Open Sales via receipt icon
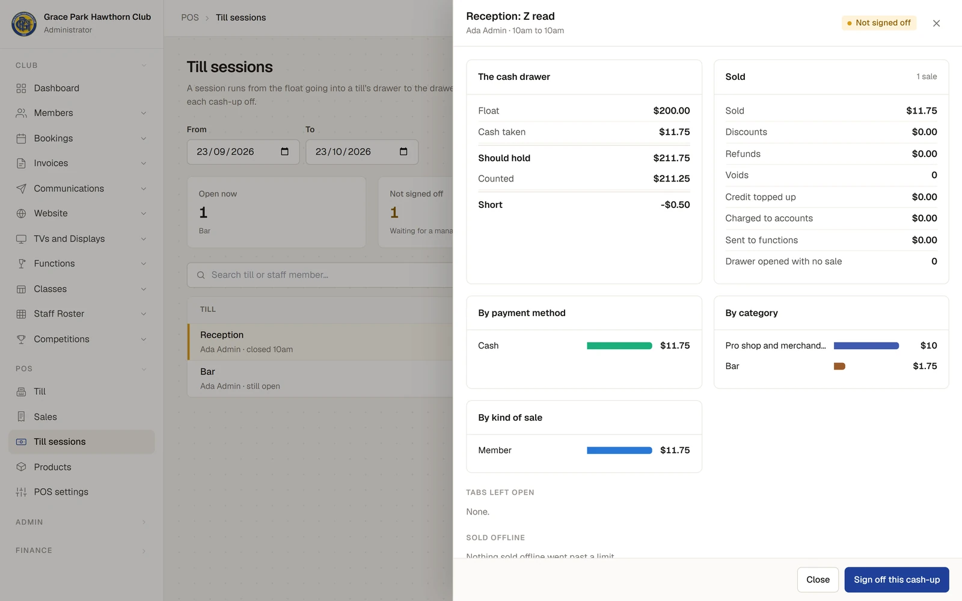 point(21,416)
